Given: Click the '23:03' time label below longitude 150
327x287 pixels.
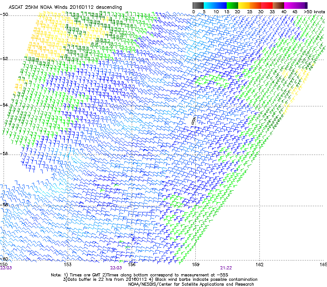Looking at the screenshot, I should tap(6, 268).
